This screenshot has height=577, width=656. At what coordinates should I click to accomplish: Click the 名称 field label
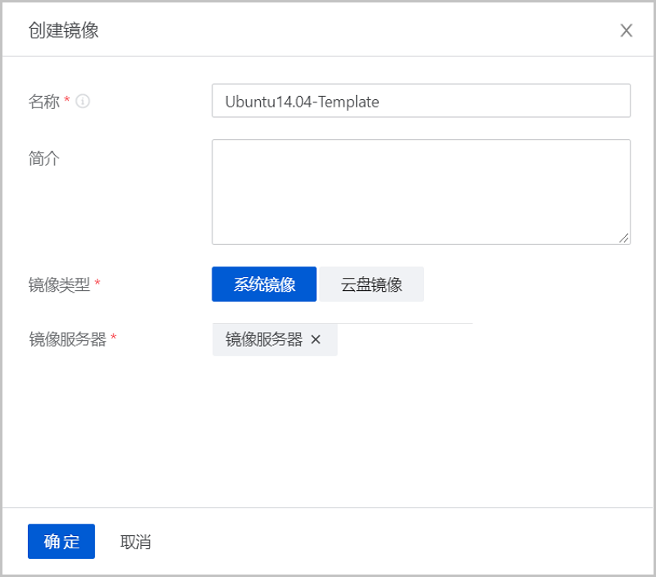(x=44, y=102)
